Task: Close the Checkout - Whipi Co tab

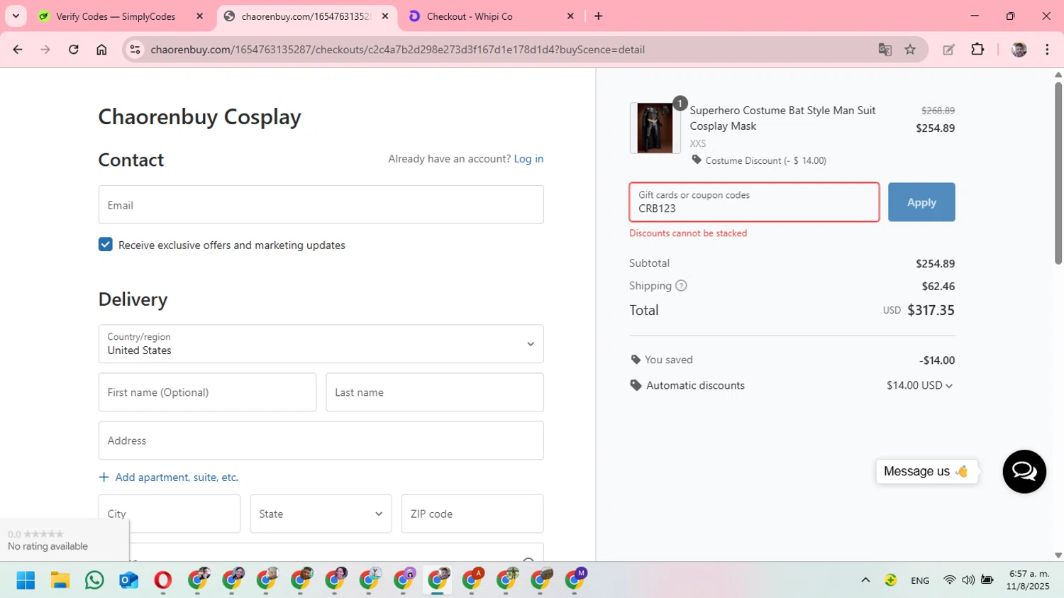Action: 570,16
